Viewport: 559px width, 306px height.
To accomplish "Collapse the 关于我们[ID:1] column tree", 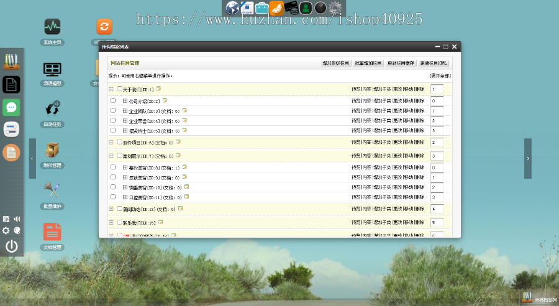I will [x=111, y=89].
